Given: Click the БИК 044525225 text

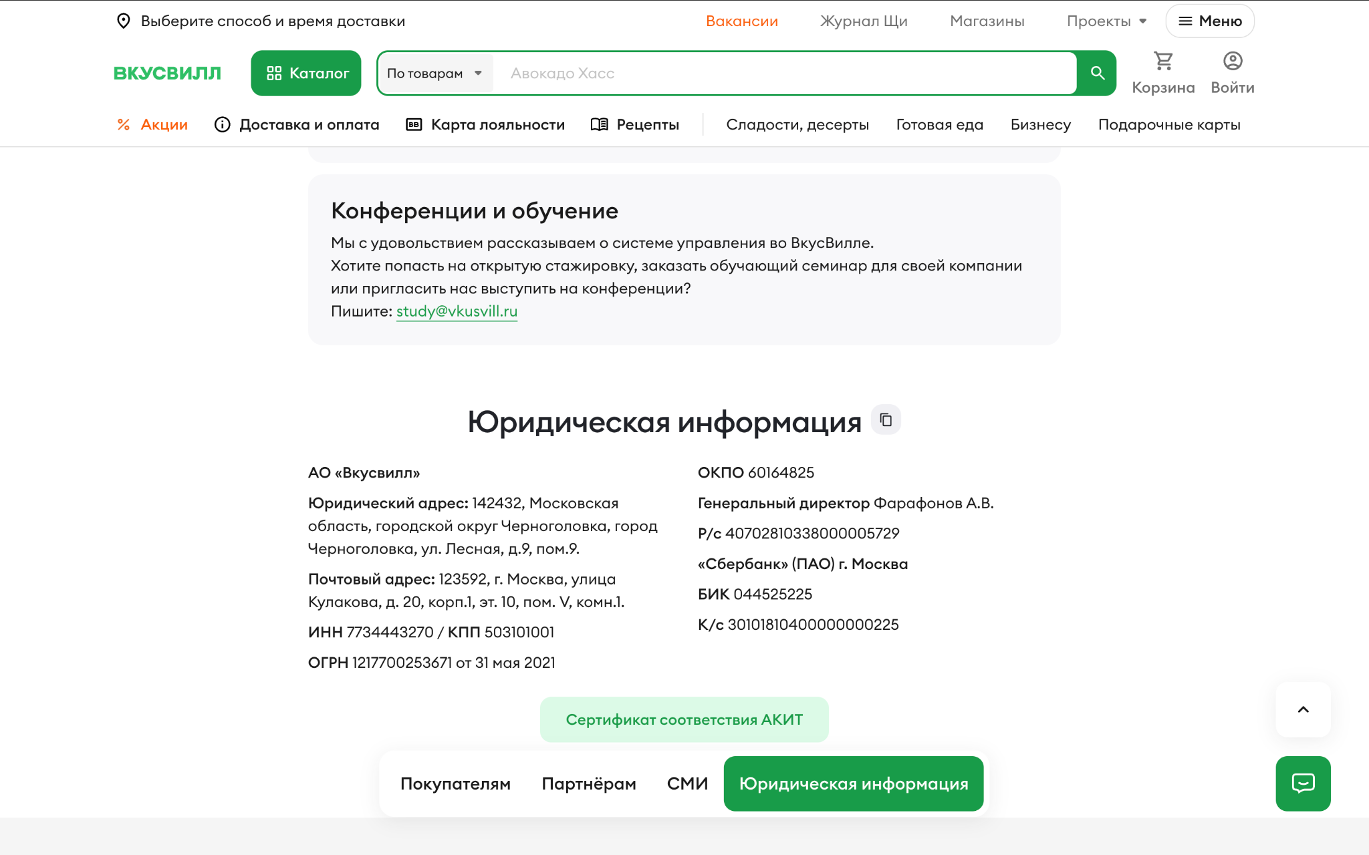Looking at the screenshot, I should coord(755,594).
